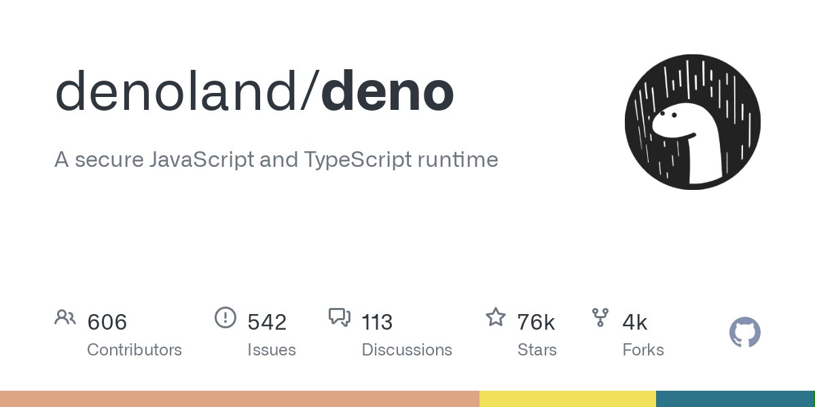Image resolution: width=815 pixels, height=407 pixels.
Task: Open the Discussions label
Action: point(407,350)
